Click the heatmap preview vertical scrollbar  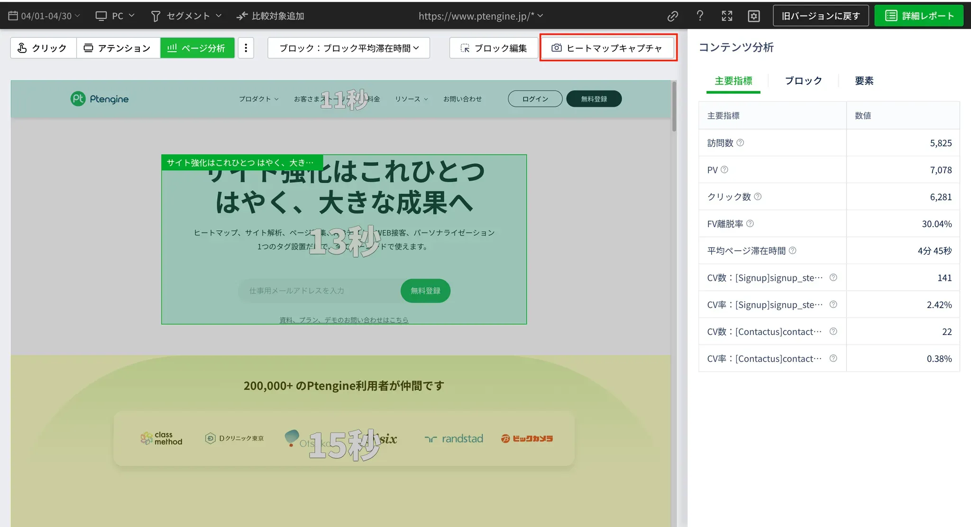[674, 107]
